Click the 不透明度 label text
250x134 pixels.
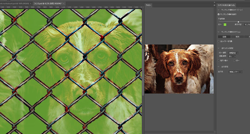(221, 19)
